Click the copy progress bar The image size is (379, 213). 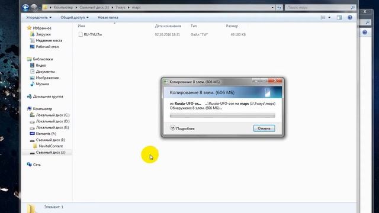223,115
